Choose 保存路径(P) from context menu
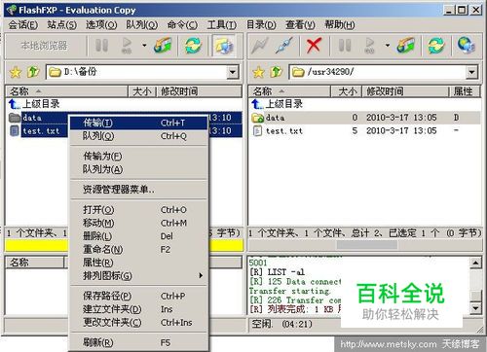The width and height of the screenshot is (487, 352). tap(139, 296)
